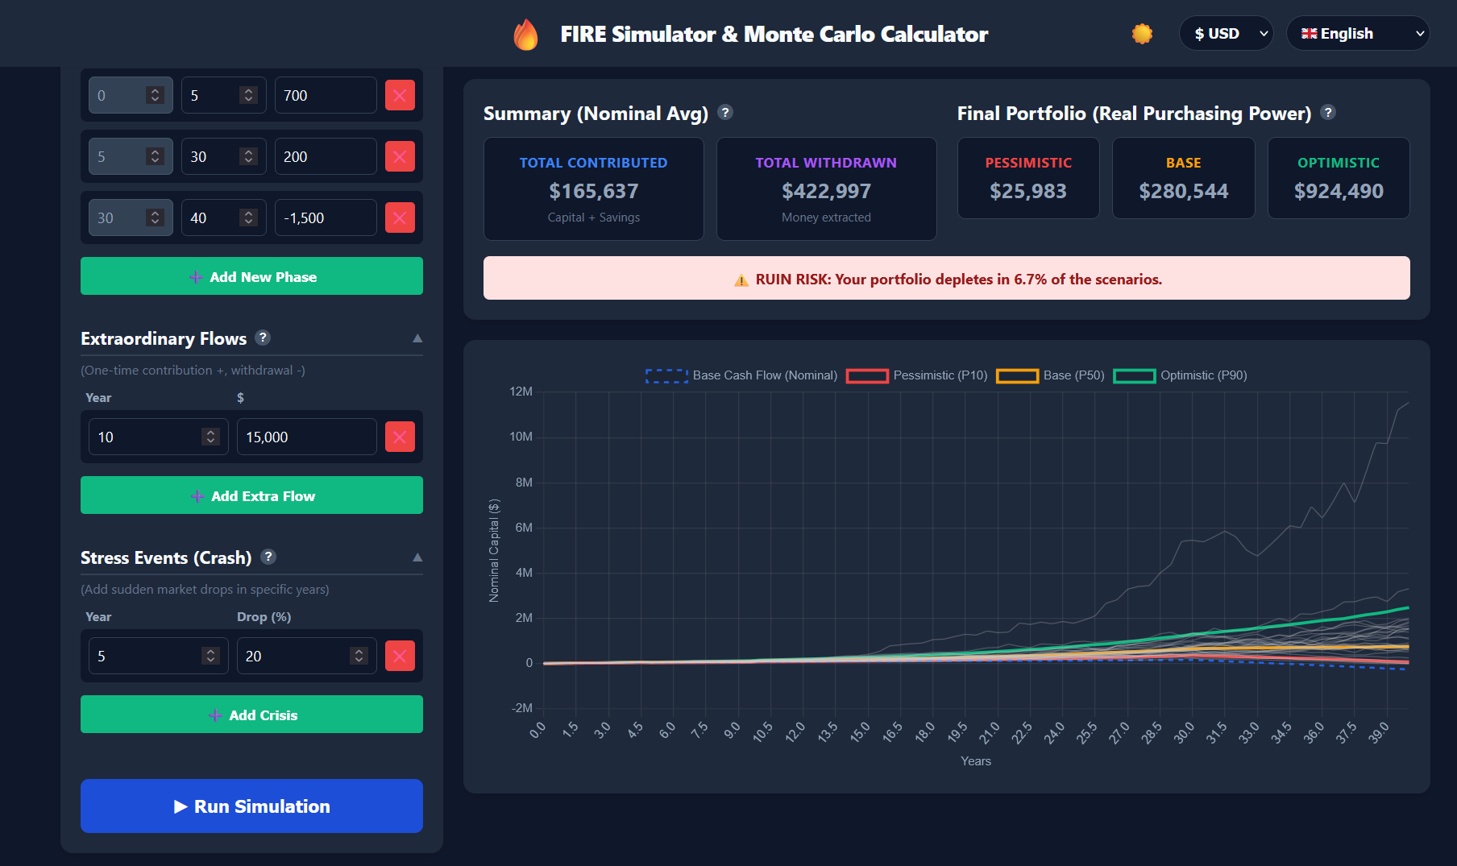1457x866 pixels.
Task: Remove the year-10 extraordinary flow
Action: pos(400,436)
